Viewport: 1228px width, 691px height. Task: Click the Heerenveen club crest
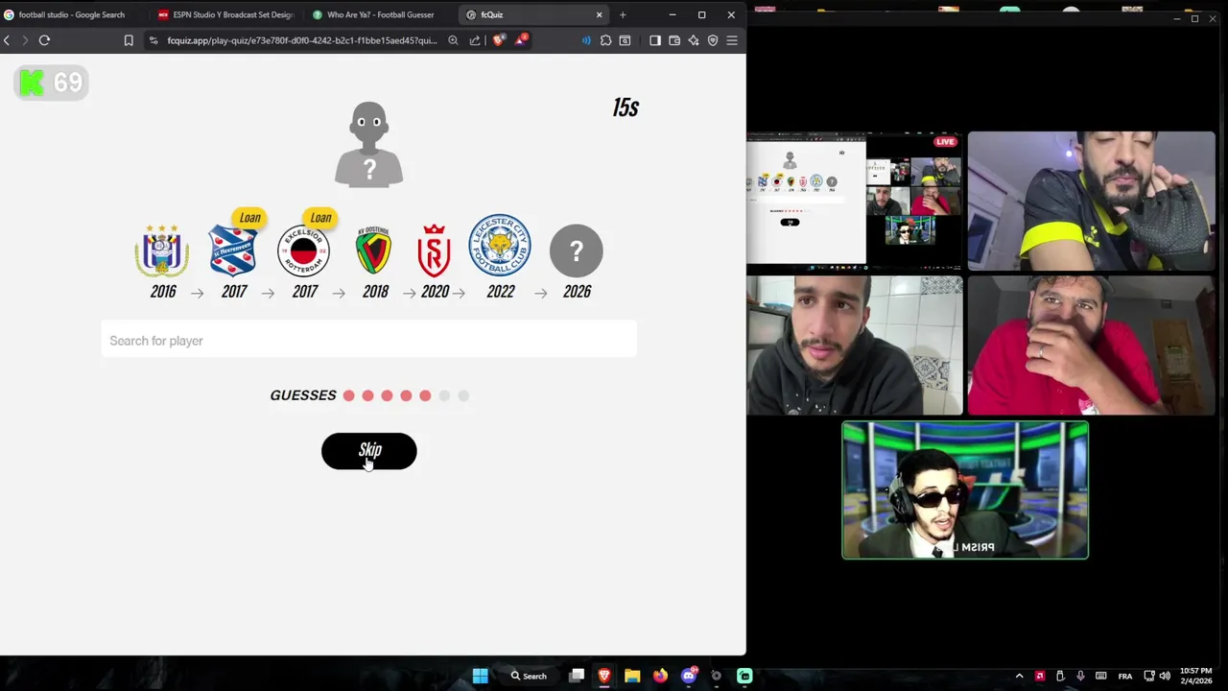[x=232, y=250]
